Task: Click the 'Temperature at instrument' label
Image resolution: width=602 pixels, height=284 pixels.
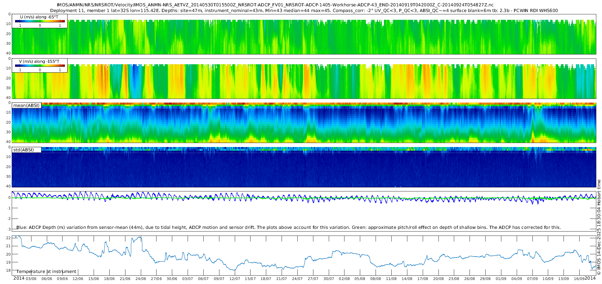Action: [x=46, y=272]
